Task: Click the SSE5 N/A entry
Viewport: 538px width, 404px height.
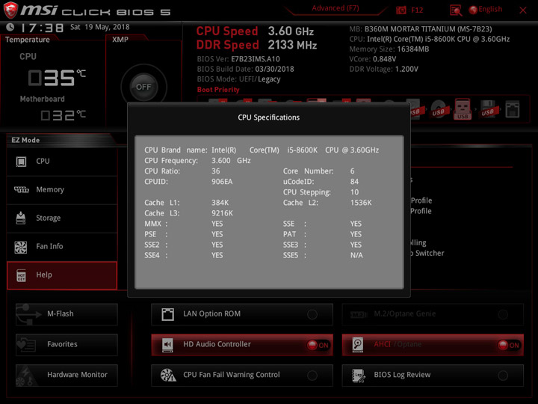Action: pos(323,255)
